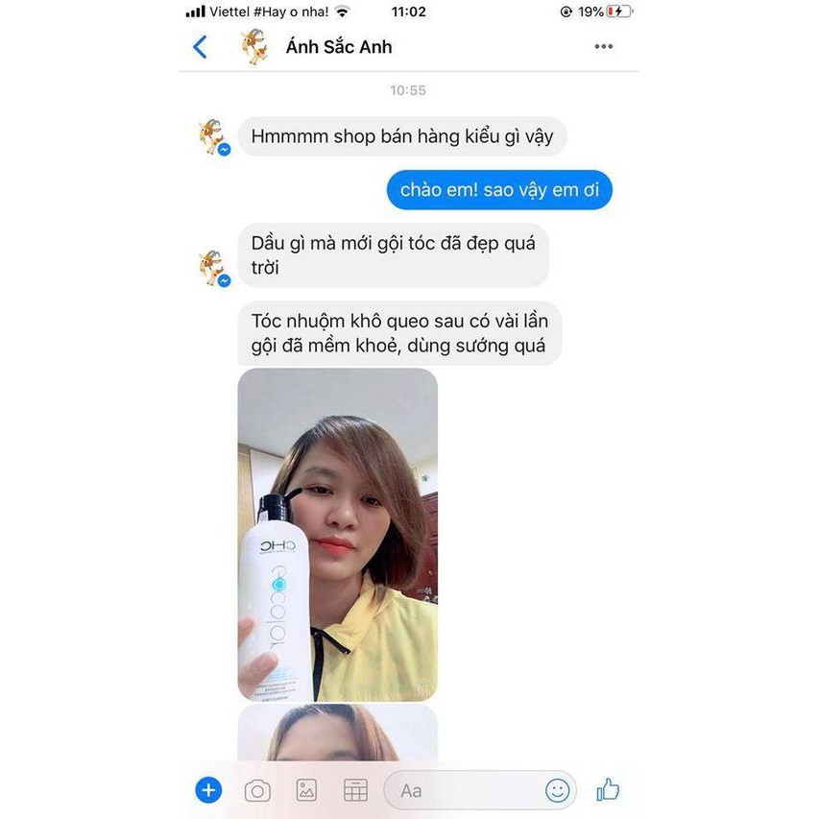The image size is (819, 819).
Task: Open the three-dot options menu
Action: pyautogui.click(x=603, y=46)
